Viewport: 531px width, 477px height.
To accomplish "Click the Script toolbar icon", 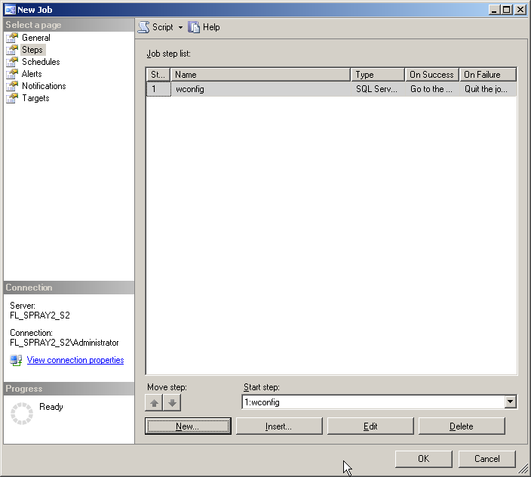I will point(143,27).
